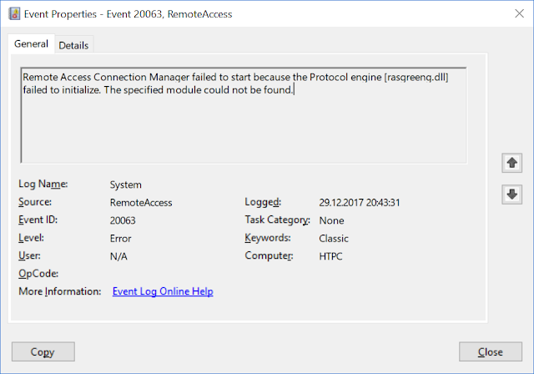Select the General tab
Image resolution: width=534 pixels, height=374 pixels.
(31, 43)
